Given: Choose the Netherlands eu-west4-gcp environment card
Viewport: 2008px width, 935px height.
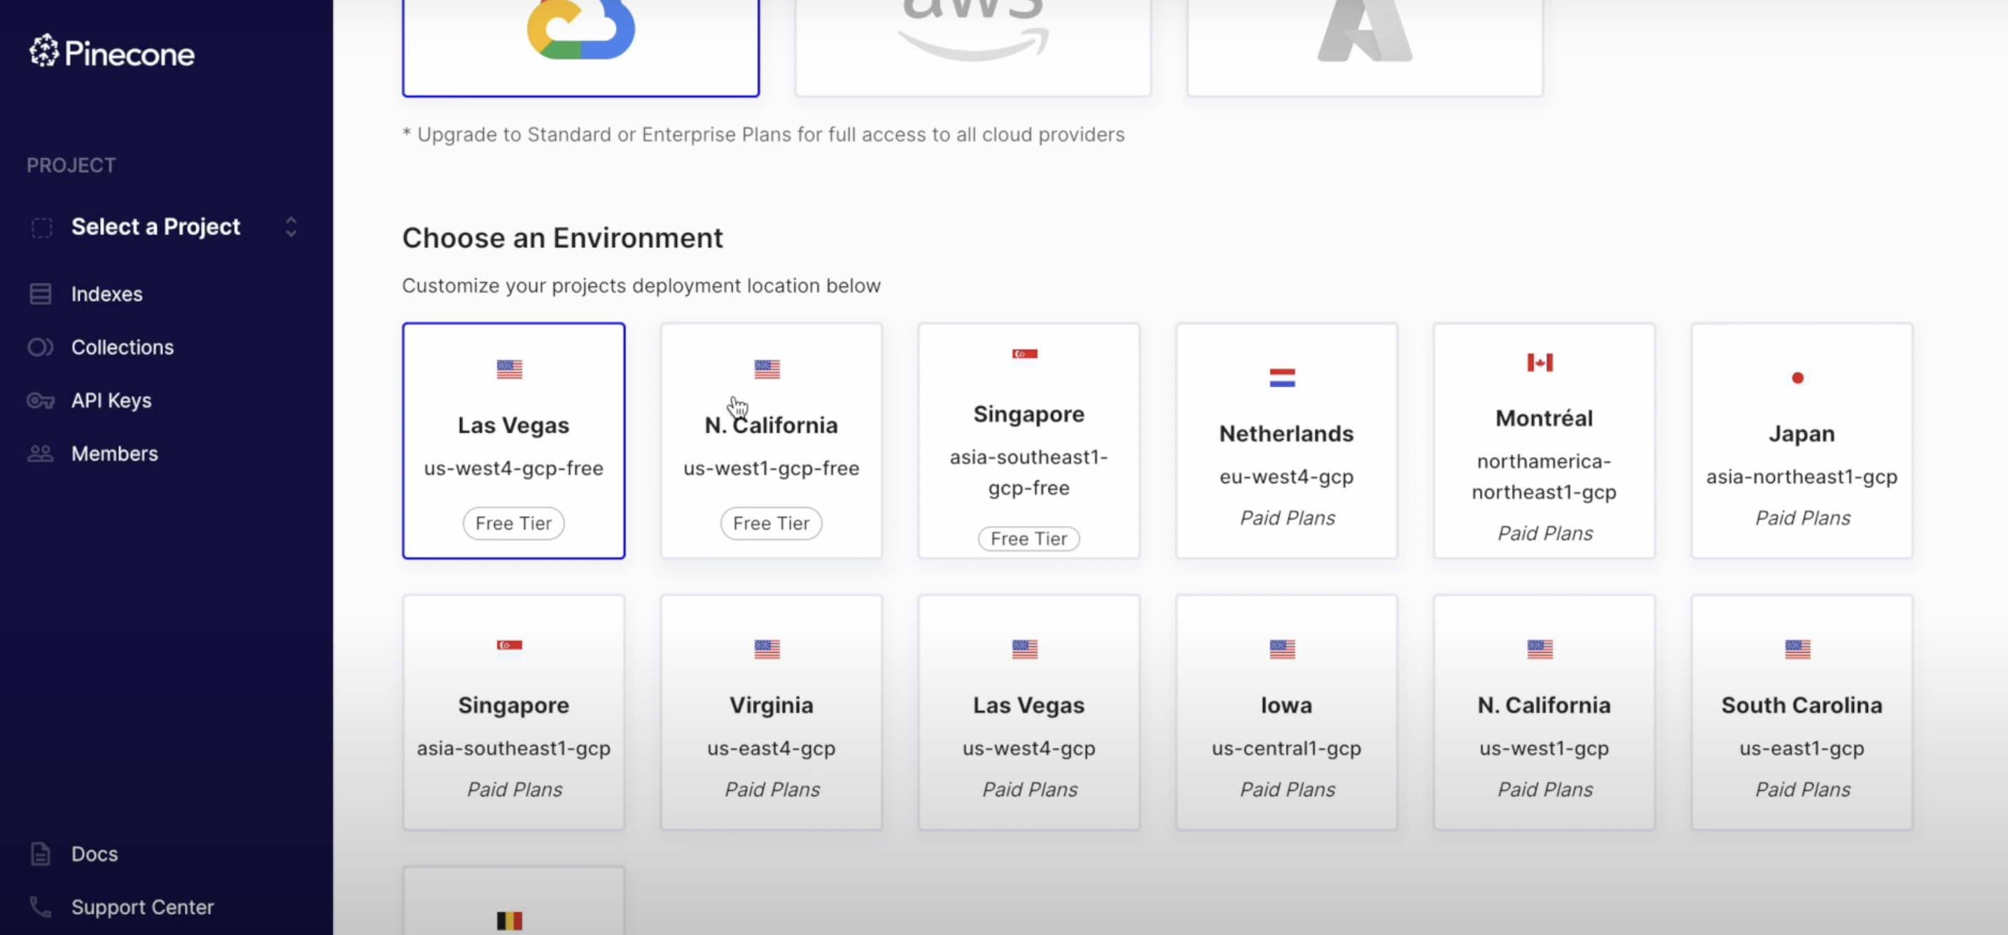Looking at the screenshot, I should (1286, 441).
